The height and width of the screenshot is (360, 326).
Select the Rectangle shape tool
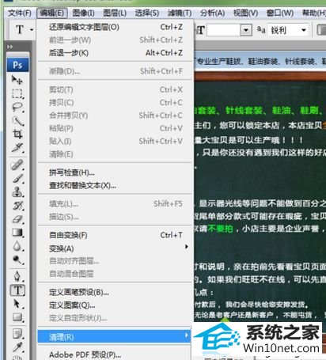pyautogui.click(x=17, y=317)
